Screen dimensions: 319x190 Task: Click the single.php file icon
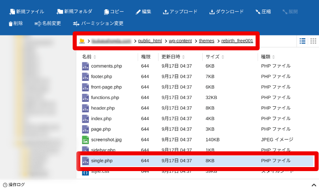coord(85,161)
